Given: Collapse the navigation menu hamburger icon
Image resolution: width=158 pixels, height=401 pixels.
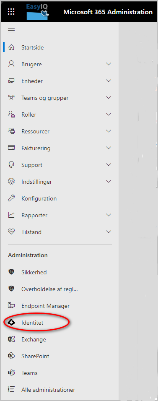Looking at the screenshot, I should click(11, 31).
